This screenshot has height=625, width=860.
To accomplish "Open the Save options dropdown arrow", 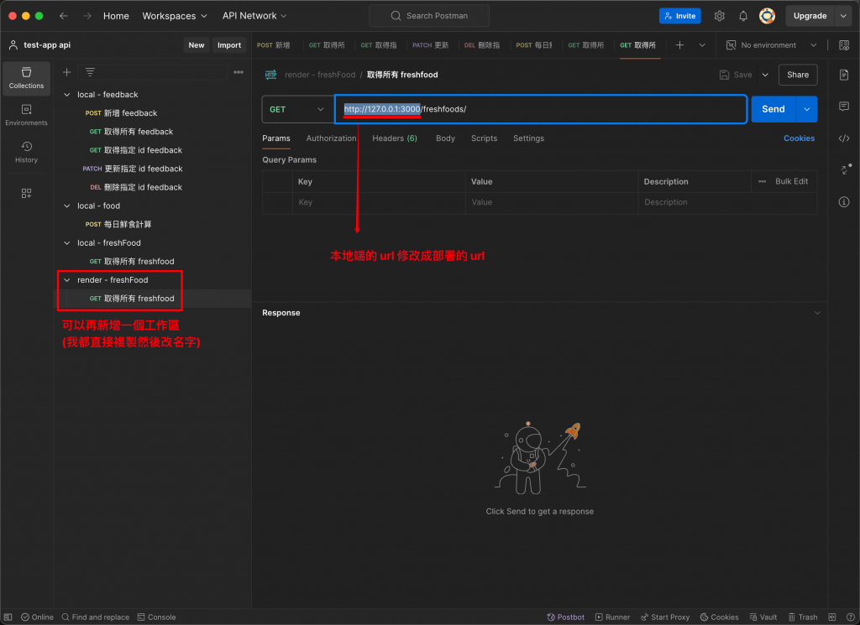I will click(x=765, y=75).
